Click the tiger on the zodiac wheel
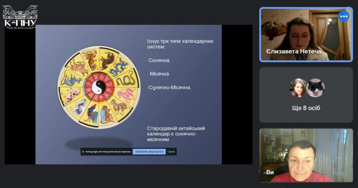Viewport: 358px width, 188px height. coord(91,59)
